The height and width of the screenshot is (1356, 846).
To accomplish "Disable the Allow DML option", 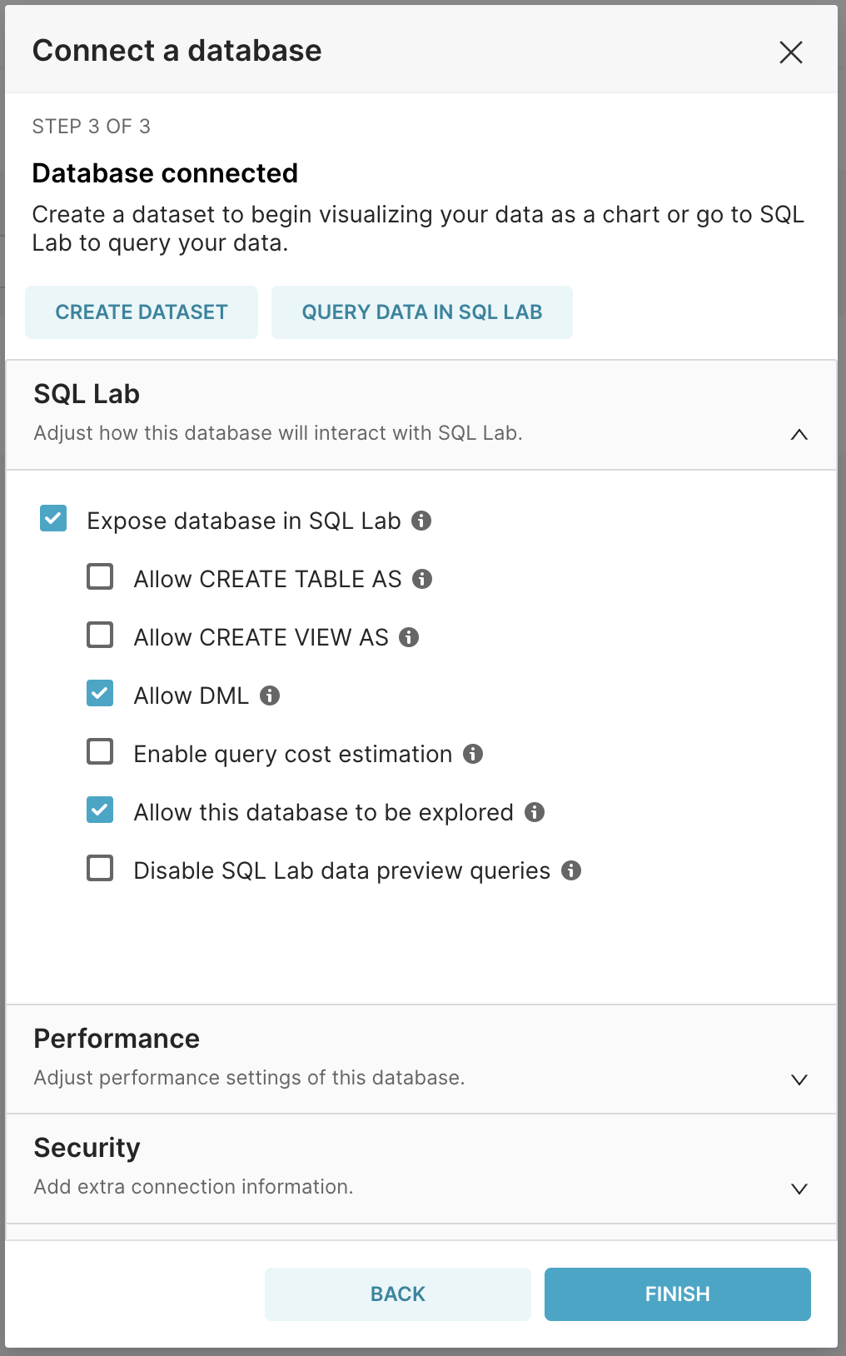I will pos(99,694).
